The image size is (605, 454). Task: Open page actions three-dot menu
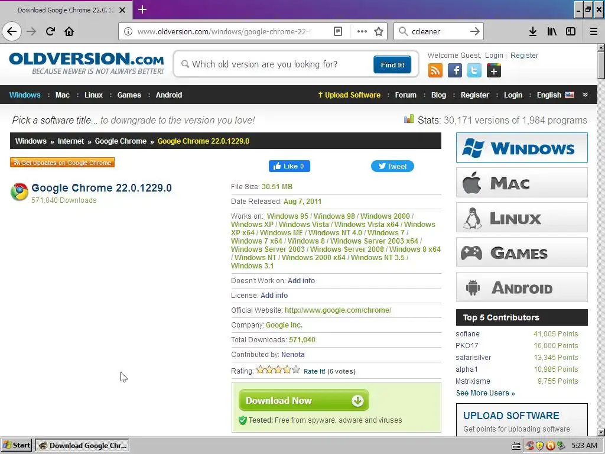[x=362, y=31]
